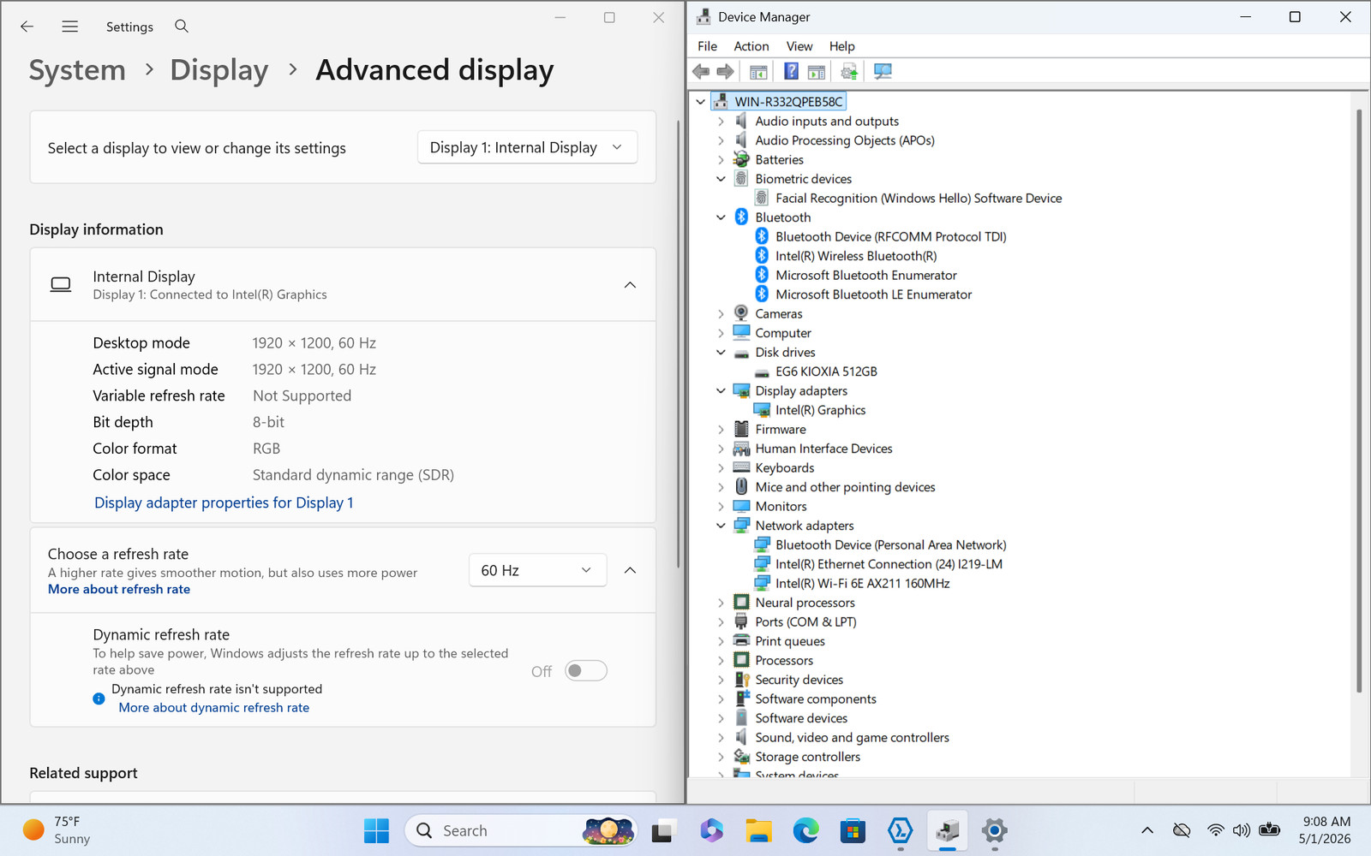Toggle the Dynamic refresh rate switch
This screenshot has height=856, width=1371.
pos(586,671)
